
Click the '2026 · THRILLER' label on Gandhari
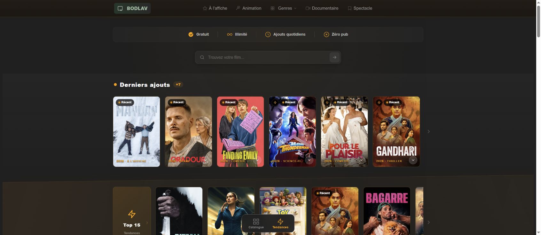(389, 161)
